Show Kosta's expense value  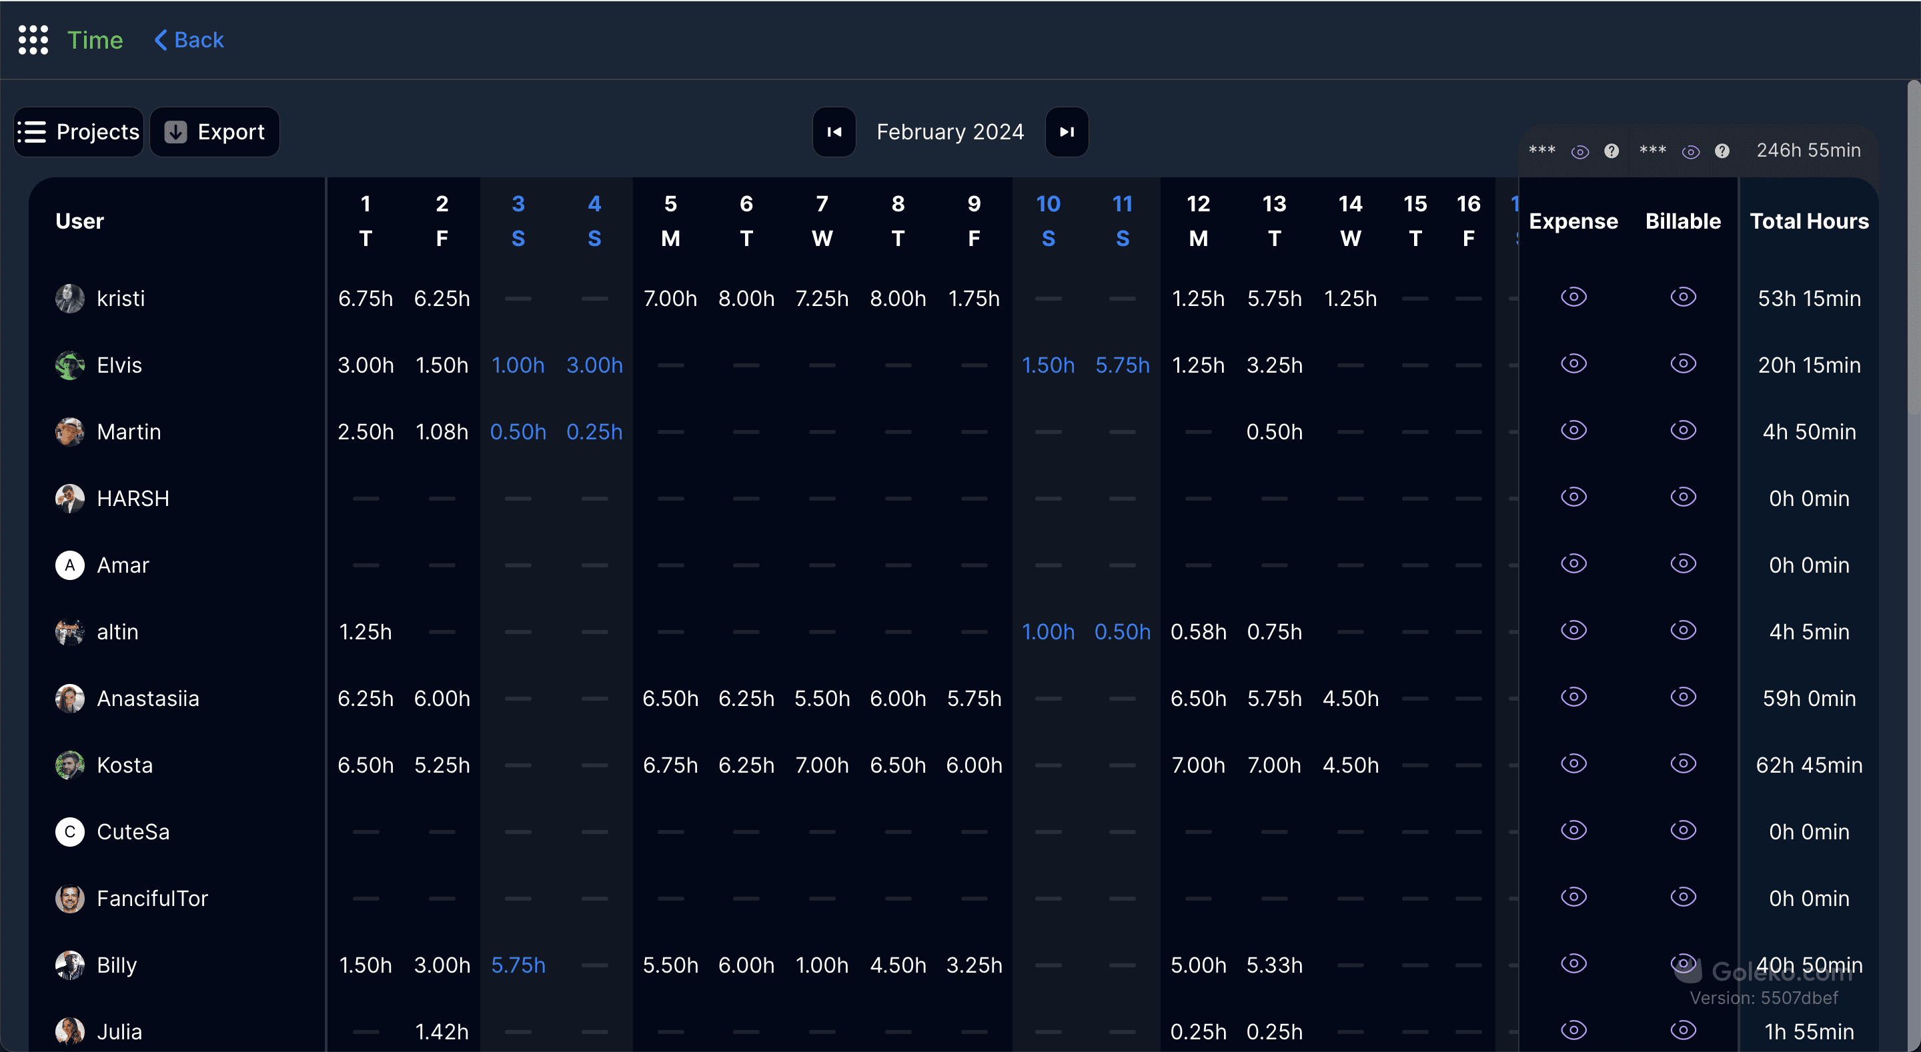(1573, 763)
